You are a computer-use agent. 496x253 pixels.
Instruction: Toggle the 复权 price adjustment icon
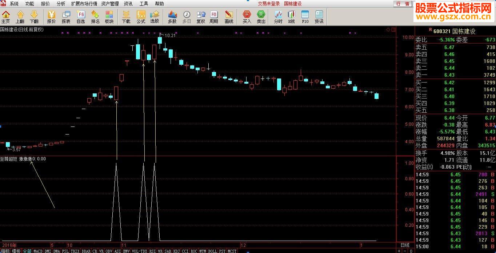(x=201, y=17)
